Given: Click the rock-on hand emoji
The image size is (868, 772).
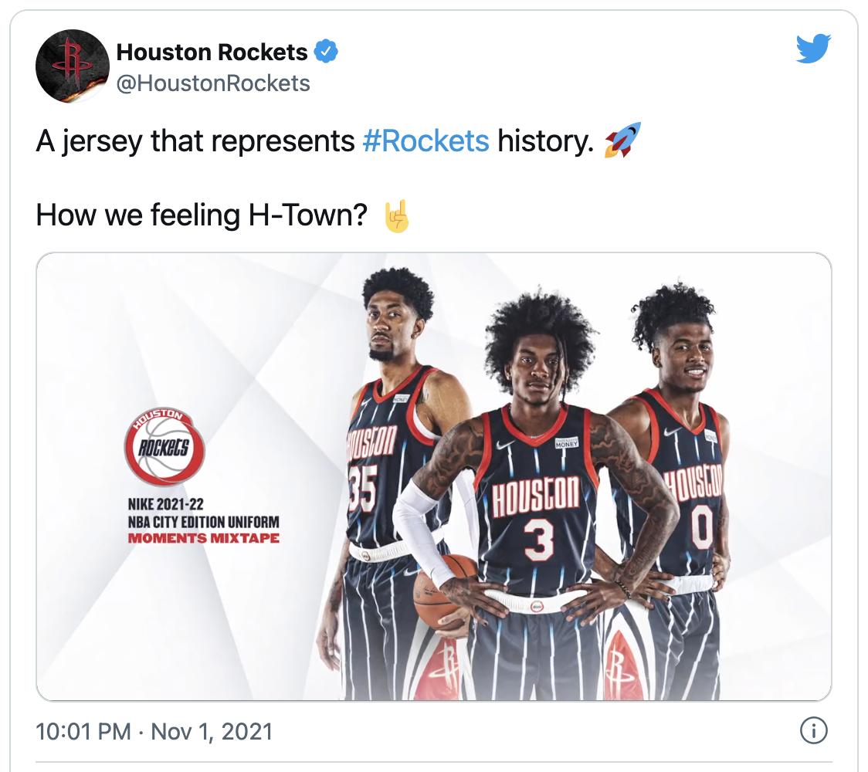Looking at the screenshot, I should 397,215.
